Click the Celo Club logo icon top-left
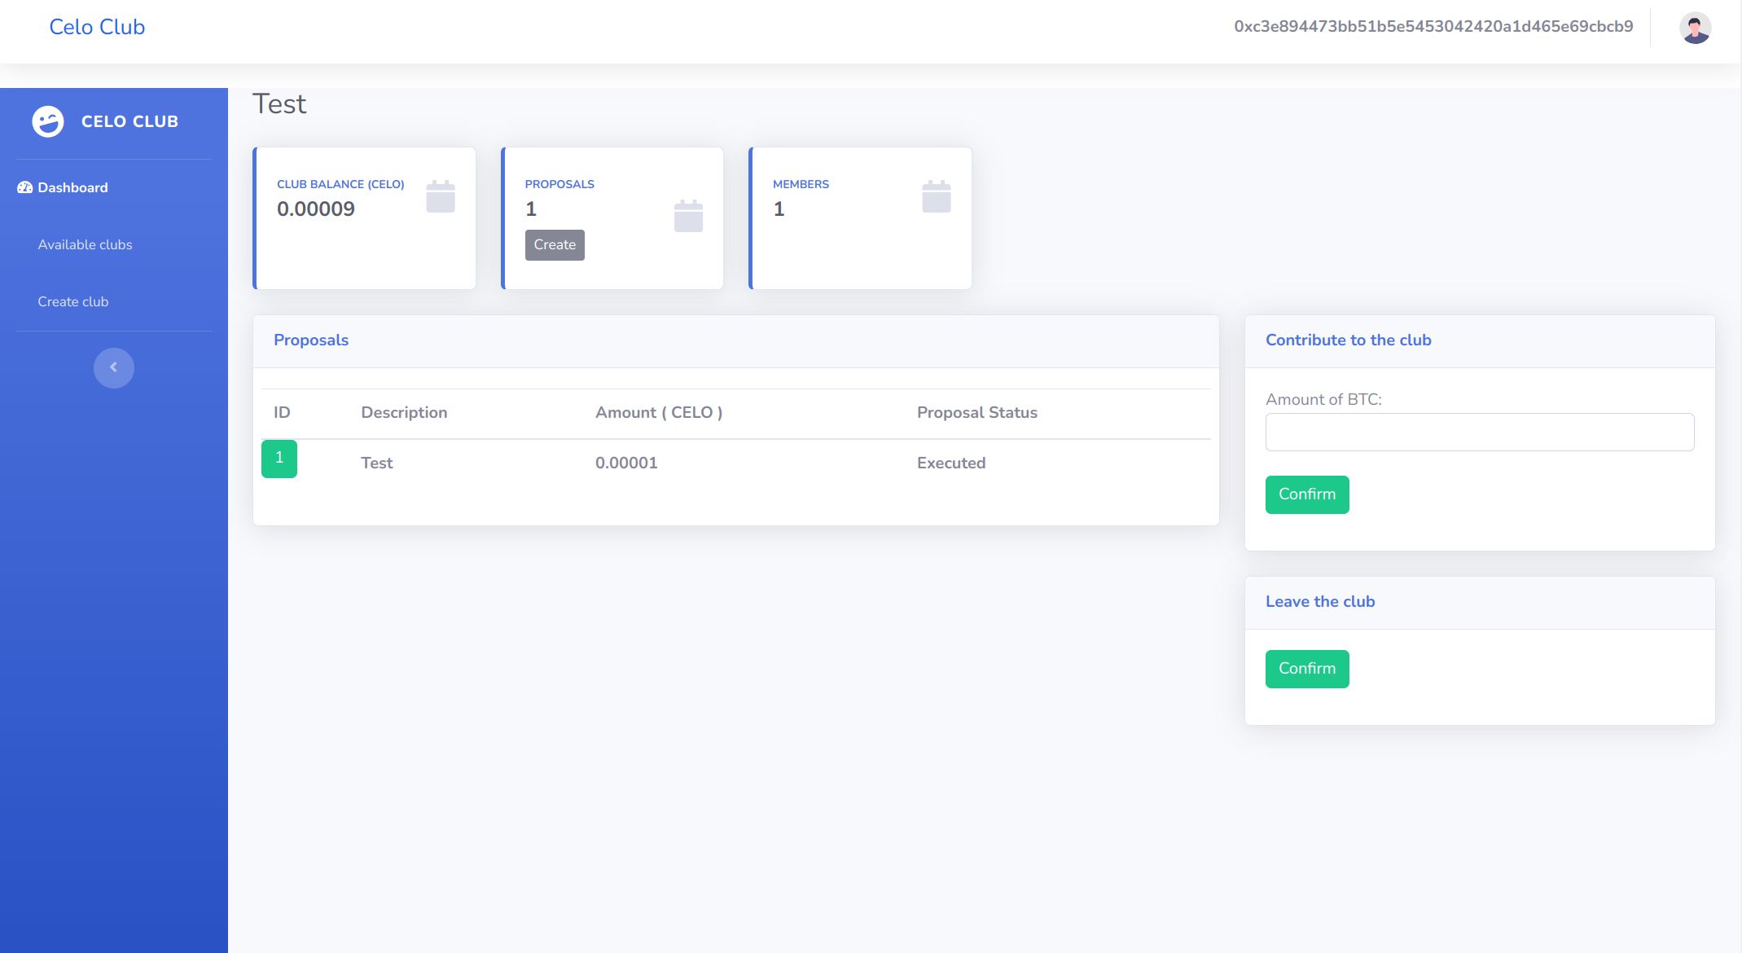Viewport: 1742px width, 953px height. (47, 121)
